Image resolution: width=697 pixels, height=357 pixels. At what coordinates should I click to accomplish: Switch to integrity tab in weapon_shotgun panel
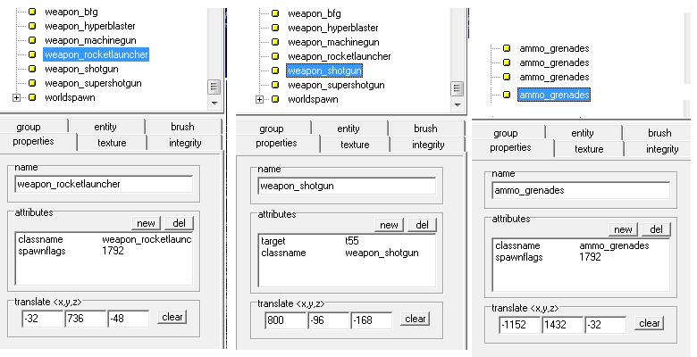[x=427, y=145]
